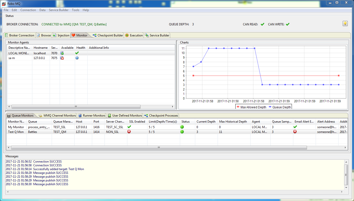Click the SSL enabled checkmark for My Monitor
This screenshot has width=354, height=201.
(129, 127)
